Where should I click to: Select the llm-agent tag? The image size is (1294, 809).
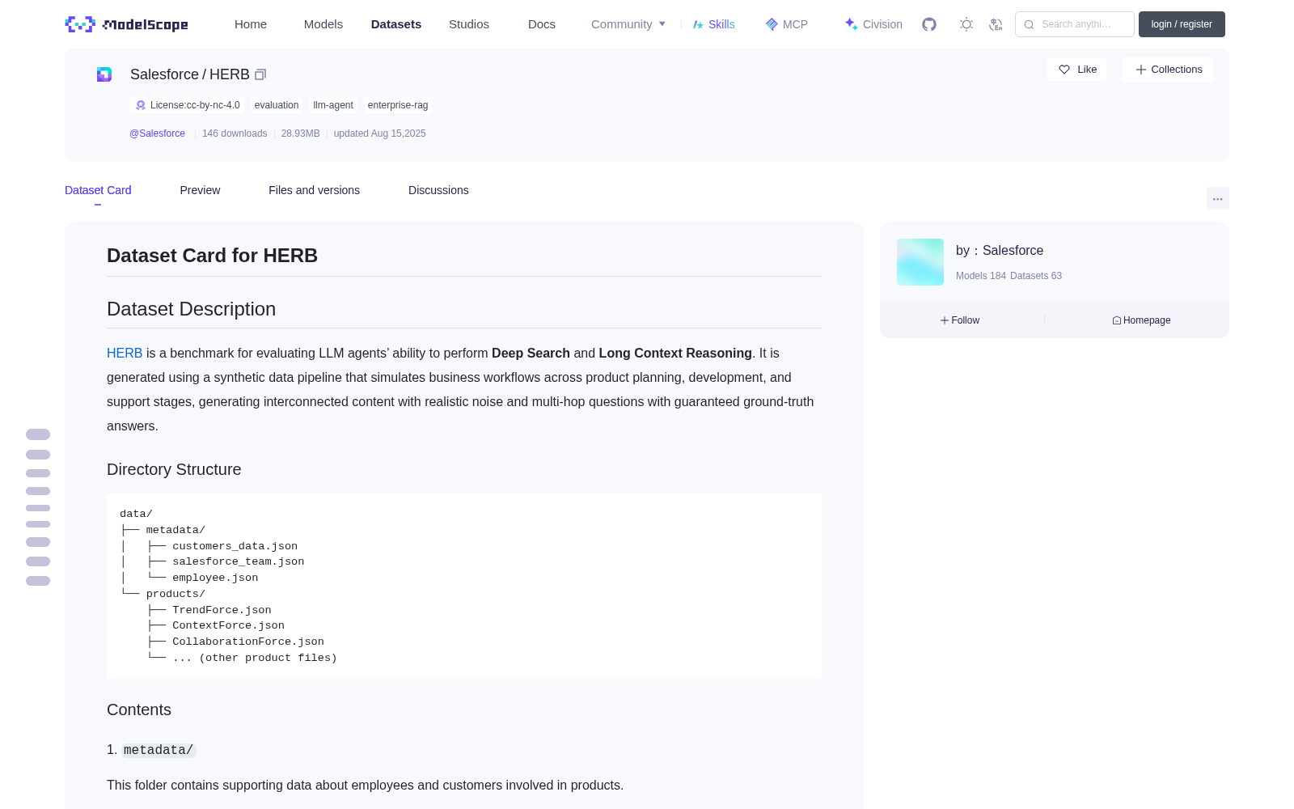click(x=333, y=105)
